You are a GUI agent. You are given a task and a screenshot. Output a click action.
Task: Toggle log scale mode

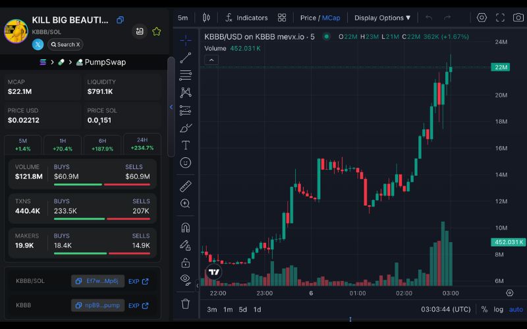click(499, 309)
